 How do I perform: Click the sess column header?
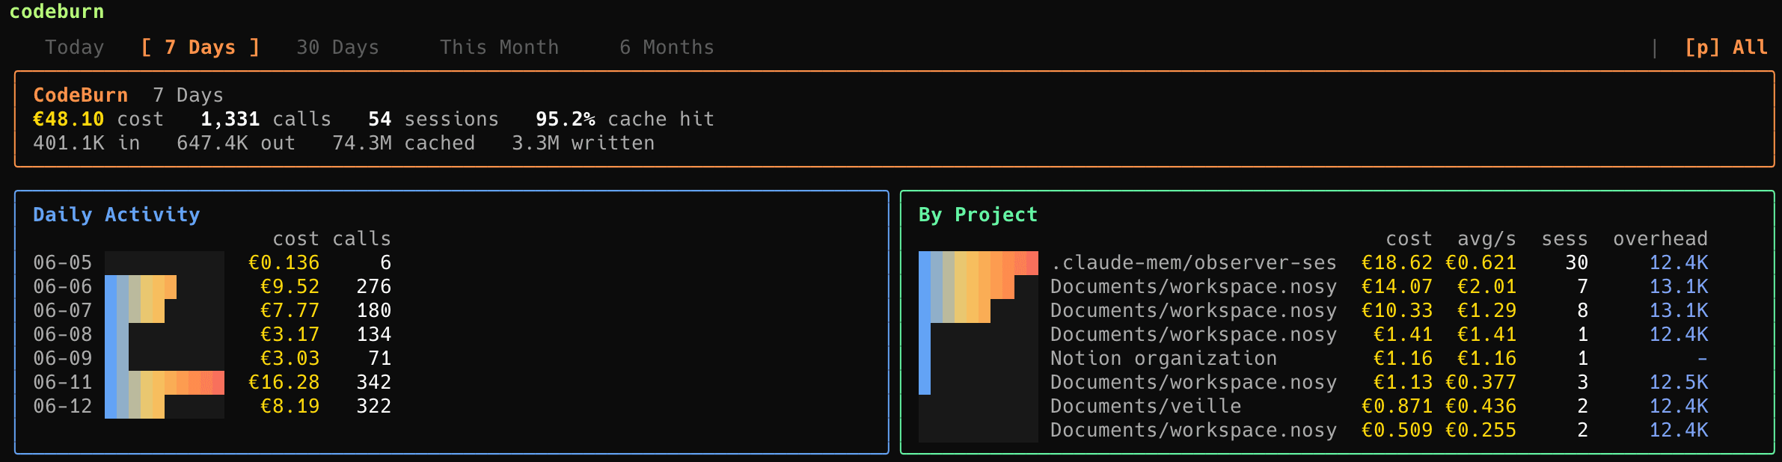click(x=1564, y=238)
